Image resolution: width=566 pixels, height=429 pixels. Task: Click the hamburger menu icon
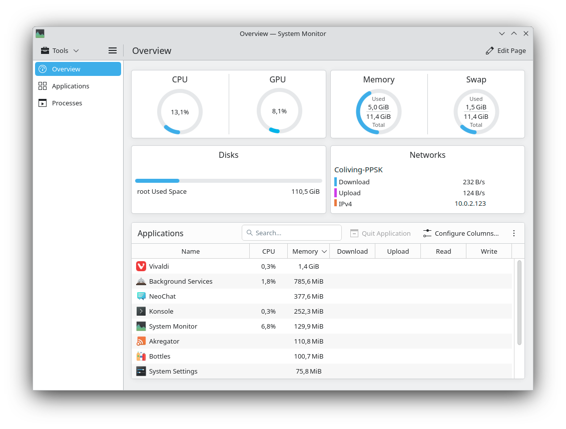point(113,50)
